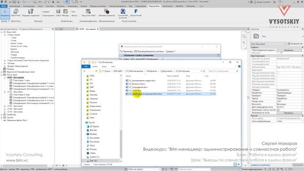Click the Explorer search magnifier icon
This screenshot has width=304, height=171.
(237, 71)
